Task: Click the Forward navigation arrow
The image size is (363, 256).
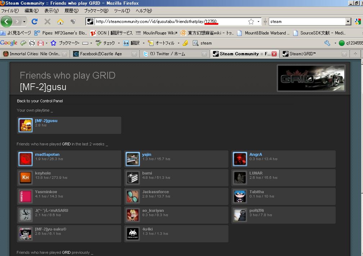Action: coord(17,22)
